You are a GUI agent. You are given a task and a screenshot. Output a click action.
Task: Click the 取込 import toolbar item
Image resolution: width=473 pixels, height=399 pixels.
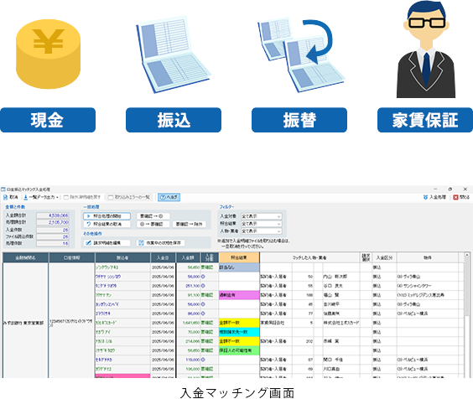[11, 197]
